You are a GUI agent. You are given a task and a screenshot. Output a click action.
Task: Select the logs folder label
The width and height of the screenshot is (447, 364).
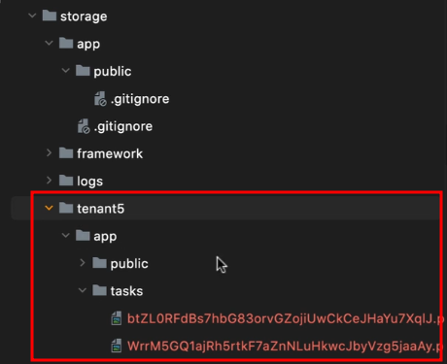tap(89, 182)
